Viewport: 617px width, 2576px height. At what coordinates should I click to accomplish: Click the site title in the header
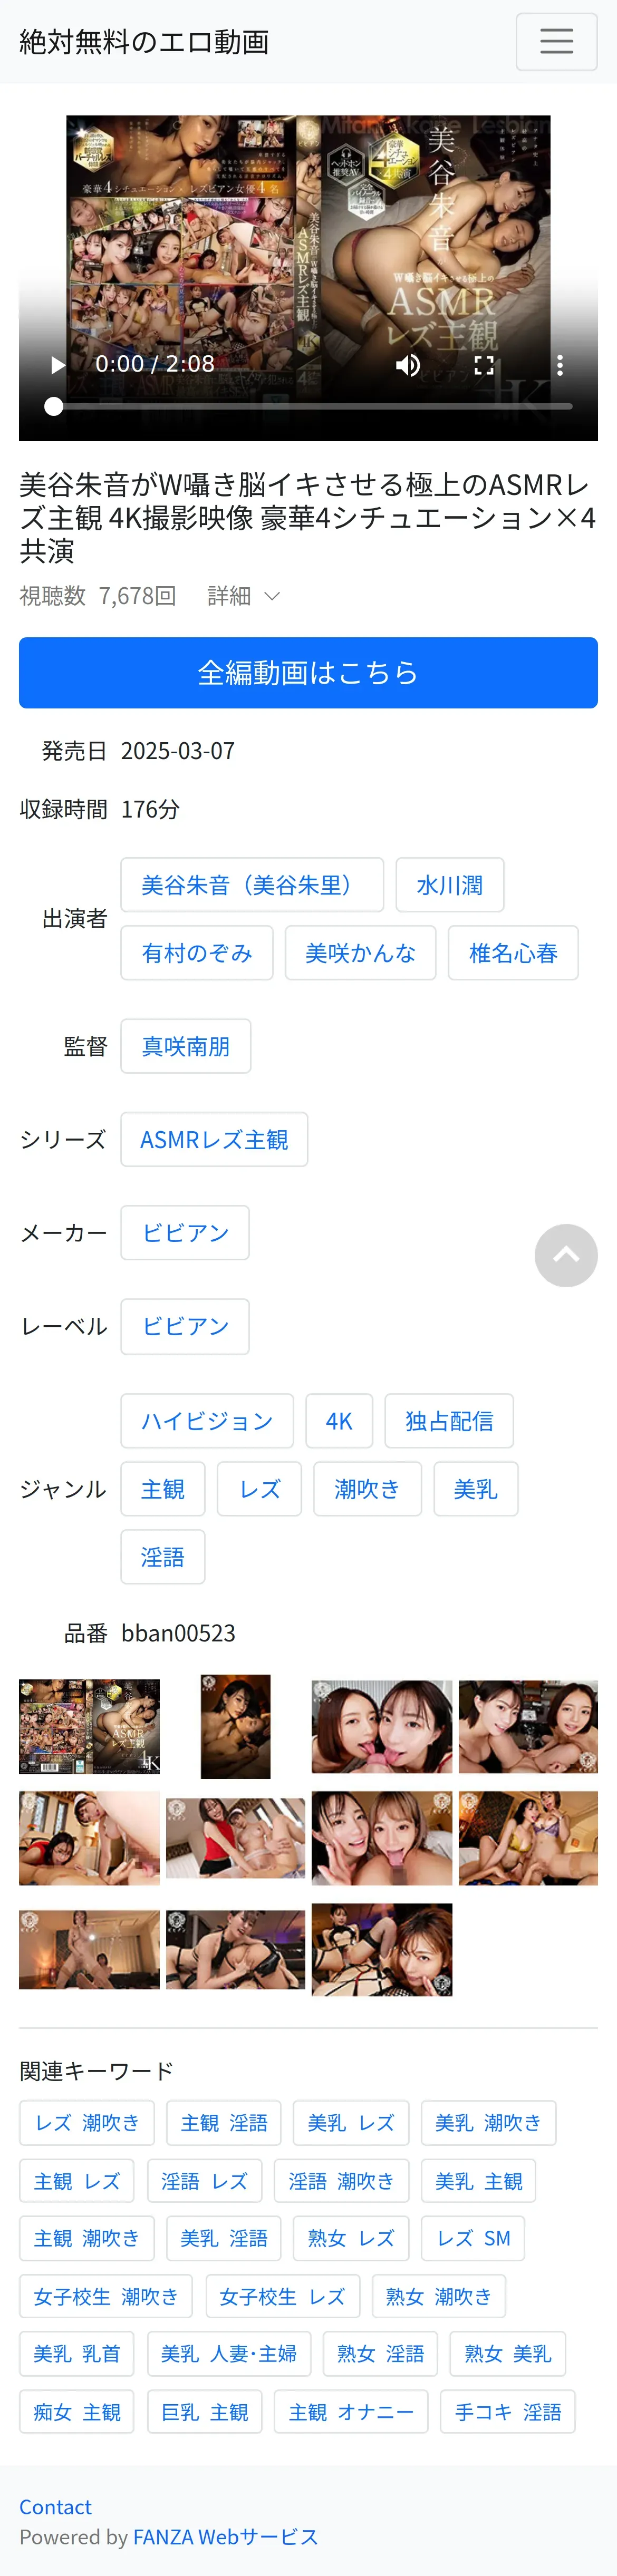pos(144,42)
